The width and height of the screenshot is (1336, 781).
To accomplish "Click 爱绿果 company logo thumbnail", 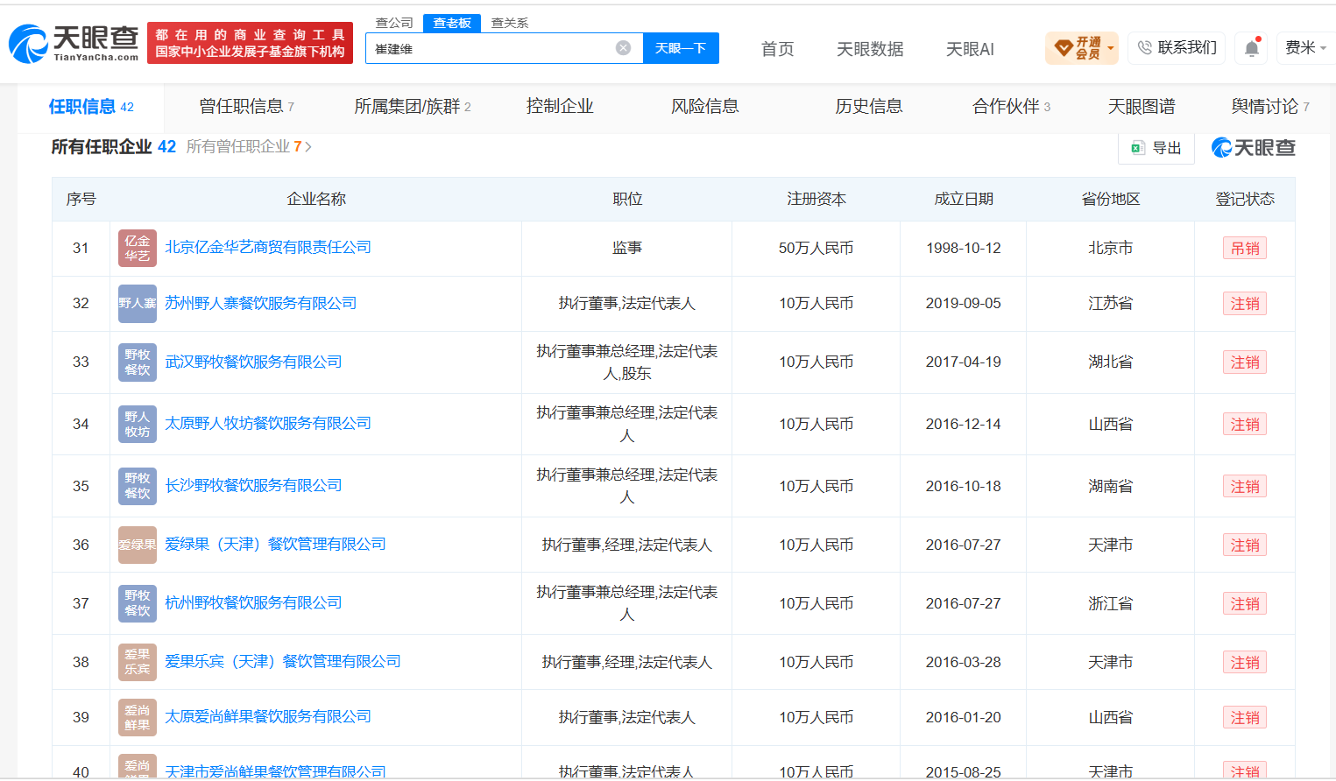I will point(138,545).
